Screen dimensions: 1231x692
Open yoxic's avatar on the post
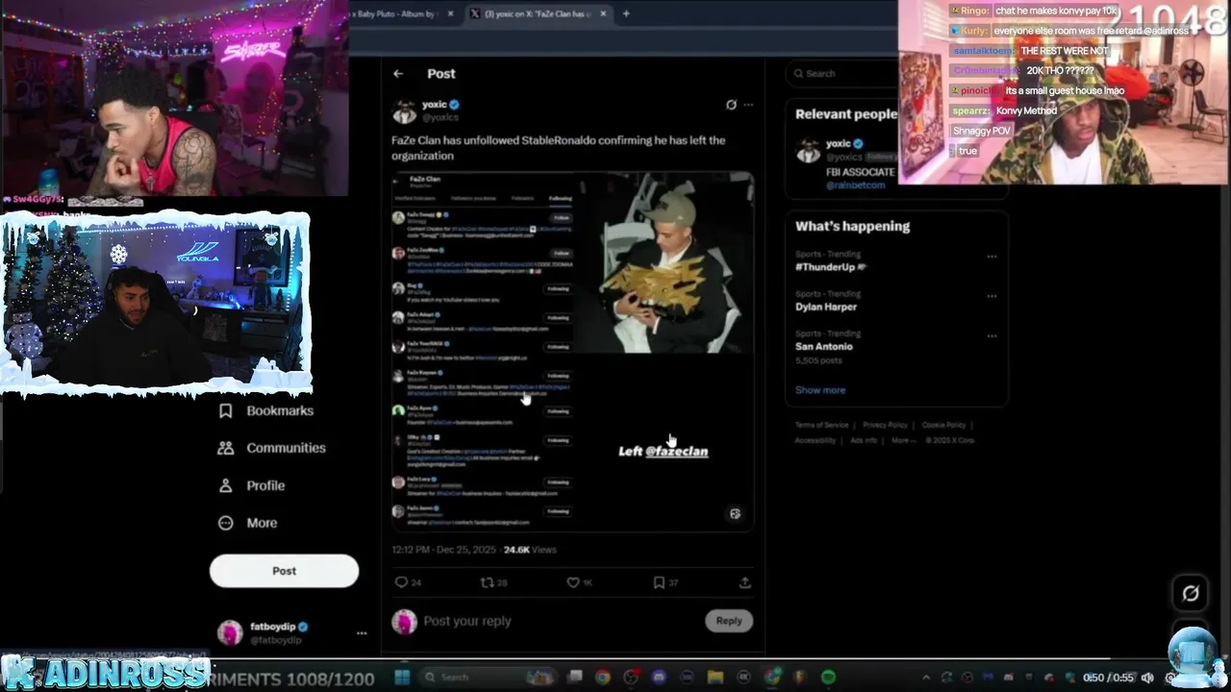(x=404, y=111)
